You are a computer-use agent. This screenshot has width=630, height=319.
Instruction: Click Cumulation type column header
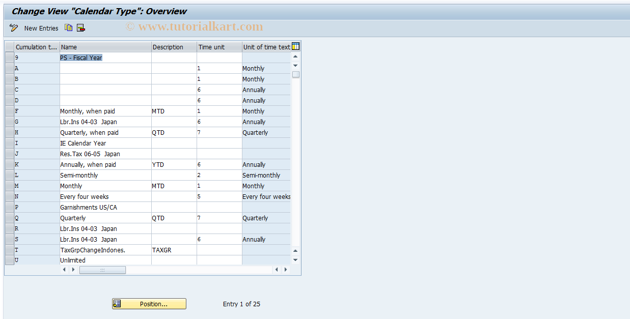pyautogui.click(x=37, y=47)
